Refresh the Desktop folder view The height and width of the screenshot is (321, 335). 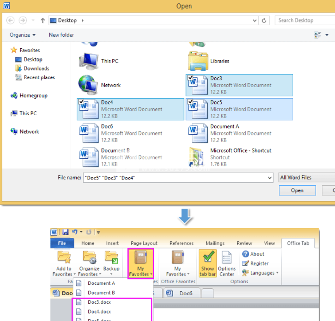[264, 20]
